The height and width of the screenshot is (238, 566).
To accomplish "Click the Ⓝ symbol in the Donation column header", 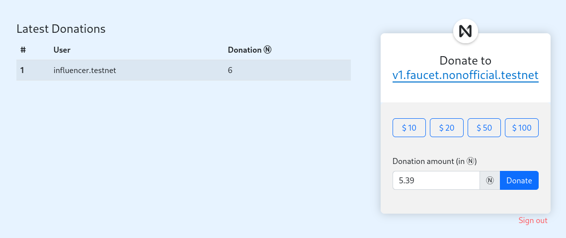I will (267, 50).
